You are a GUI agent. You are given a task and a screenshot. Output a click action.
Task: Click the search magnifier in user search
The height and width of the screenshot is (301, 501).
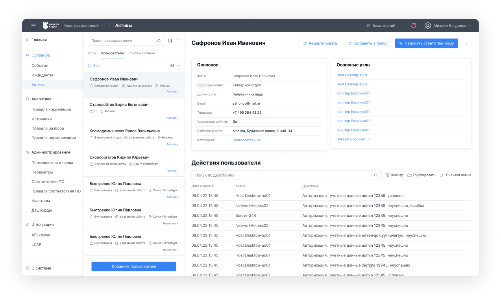159,41
